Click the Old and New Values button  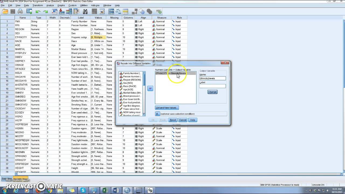pos(167,108)
